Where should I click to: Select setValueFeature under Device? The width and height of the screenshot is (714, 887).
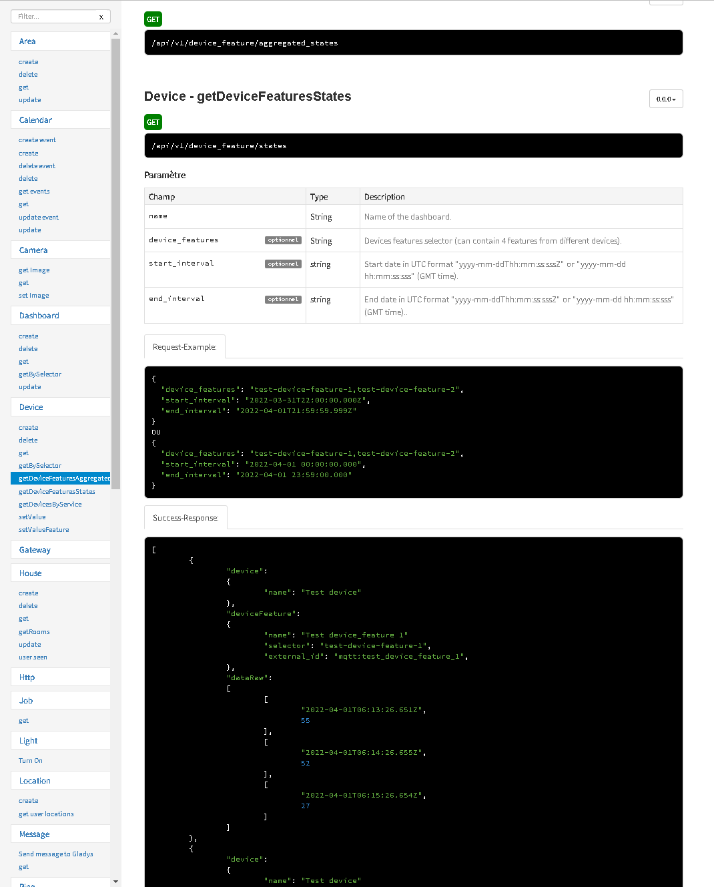pyautogui.click(x=44, y=530)
